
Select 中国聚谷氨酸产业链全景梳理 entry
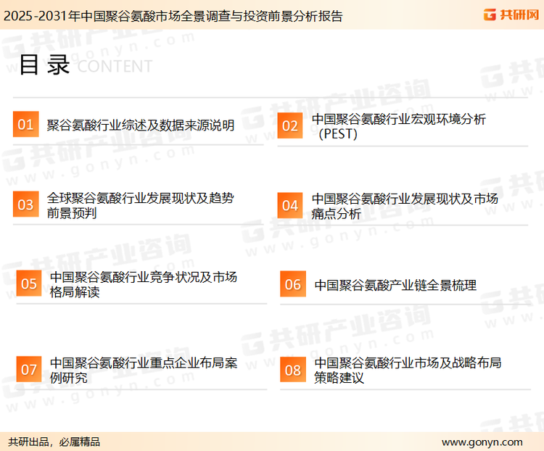coord(395,285)
